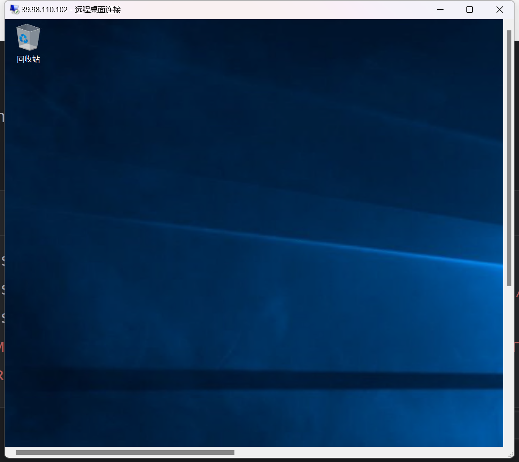The image size is (519, 462).
Task: Click vertical scrollbar track above the thumb
Action: (x=509, y=25)
